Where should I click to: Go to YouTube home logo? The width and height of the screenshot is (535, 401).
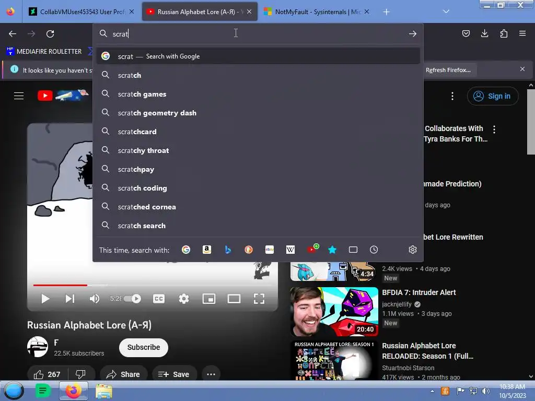(63, 95)
